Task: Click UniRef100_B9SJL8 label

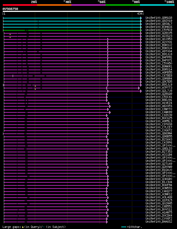Action: (159, 54)
